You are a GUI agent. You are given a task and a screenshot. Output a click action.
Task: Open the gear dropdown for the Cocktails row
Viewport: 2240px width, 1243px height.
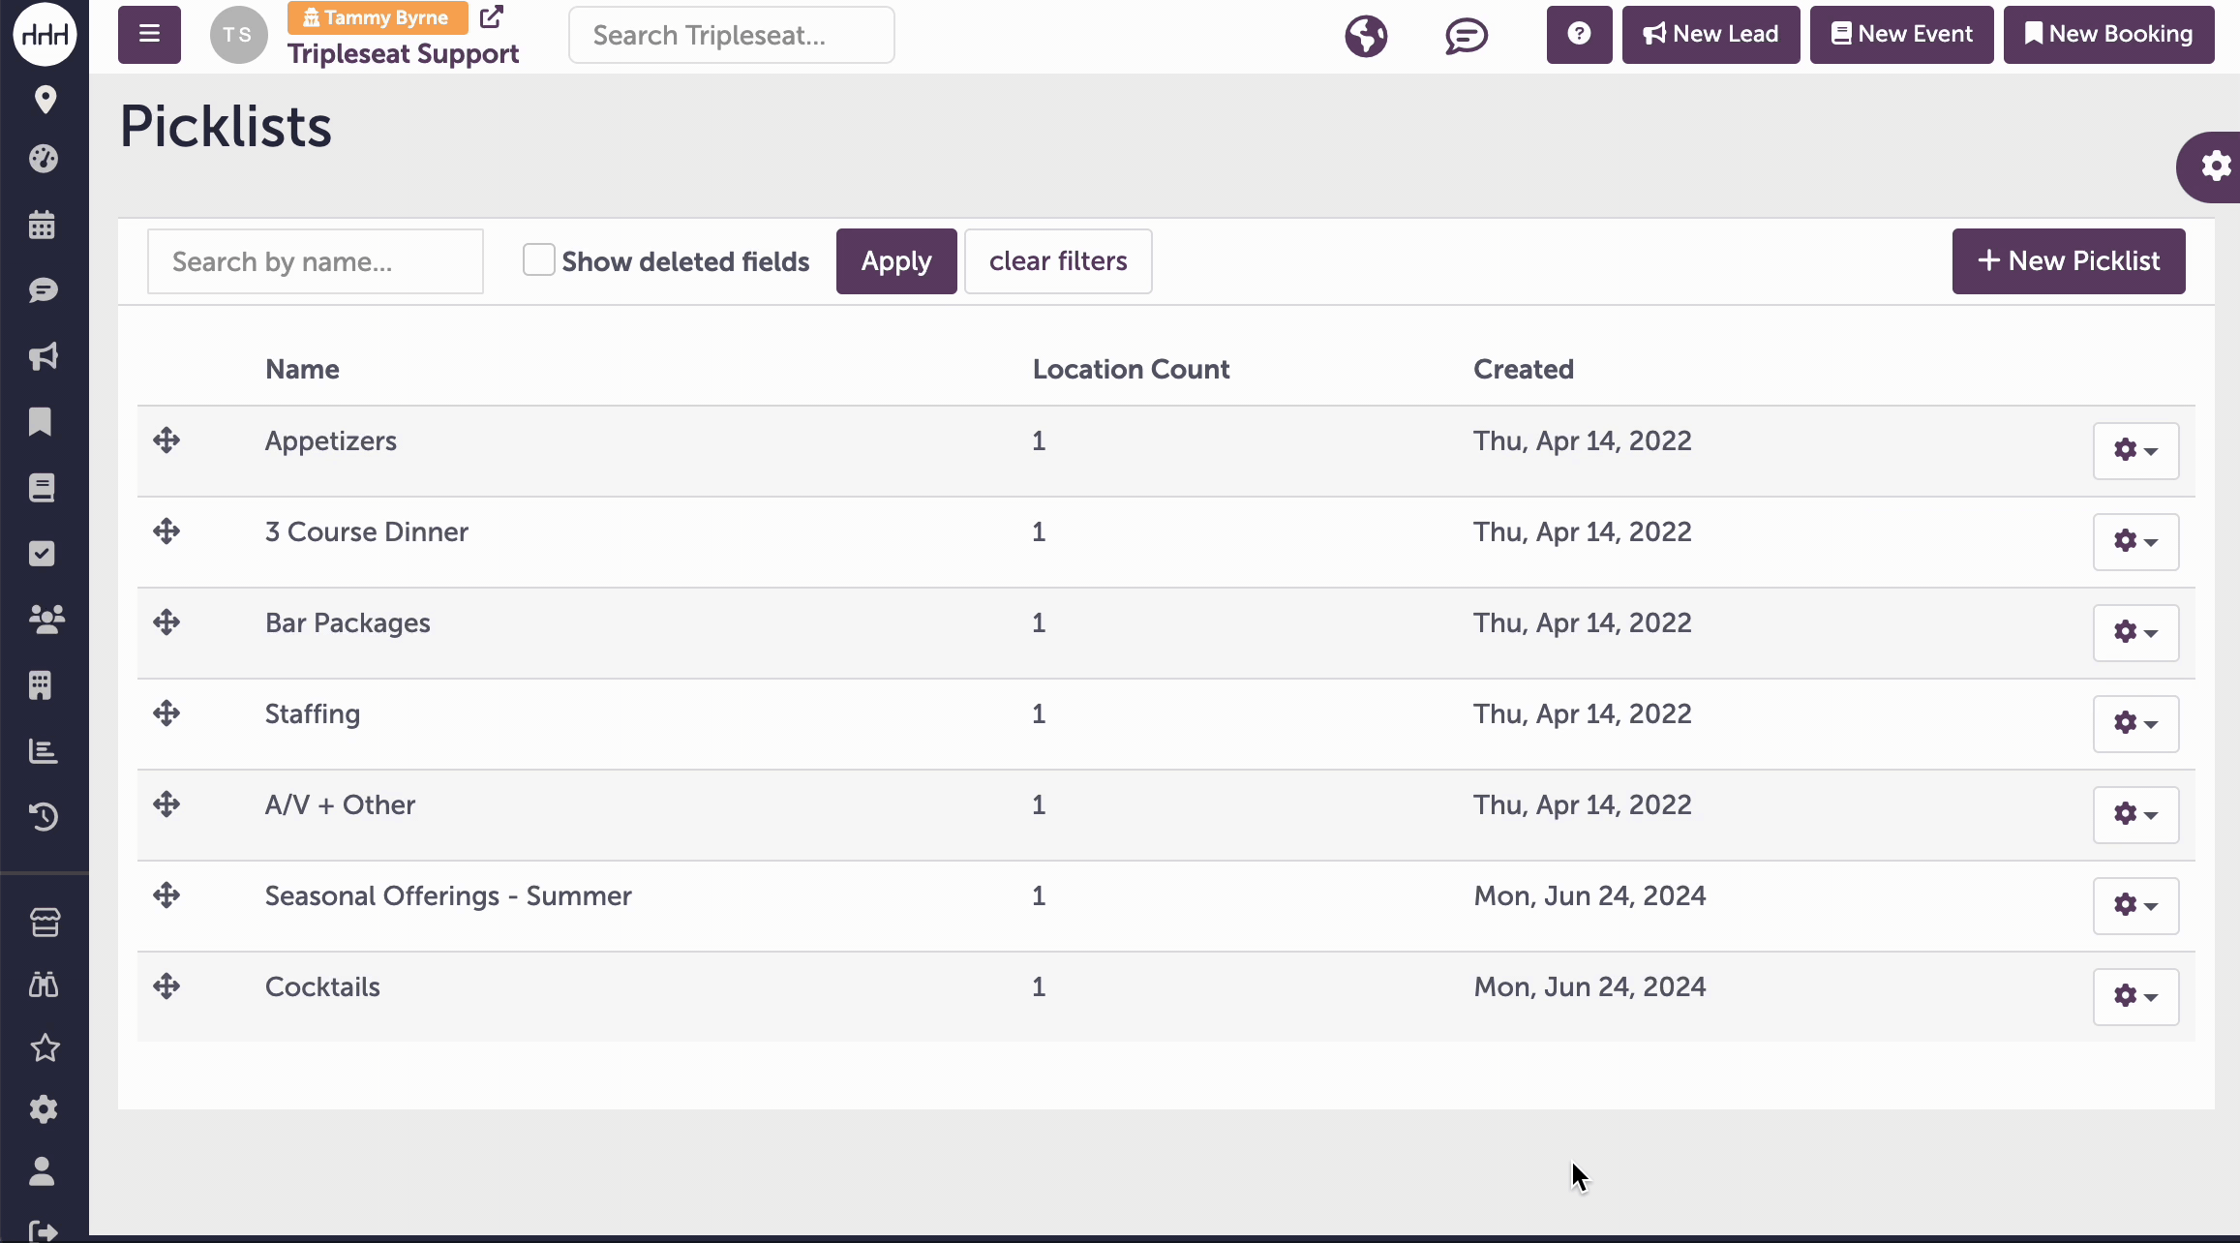click(x=2135, y=997)
